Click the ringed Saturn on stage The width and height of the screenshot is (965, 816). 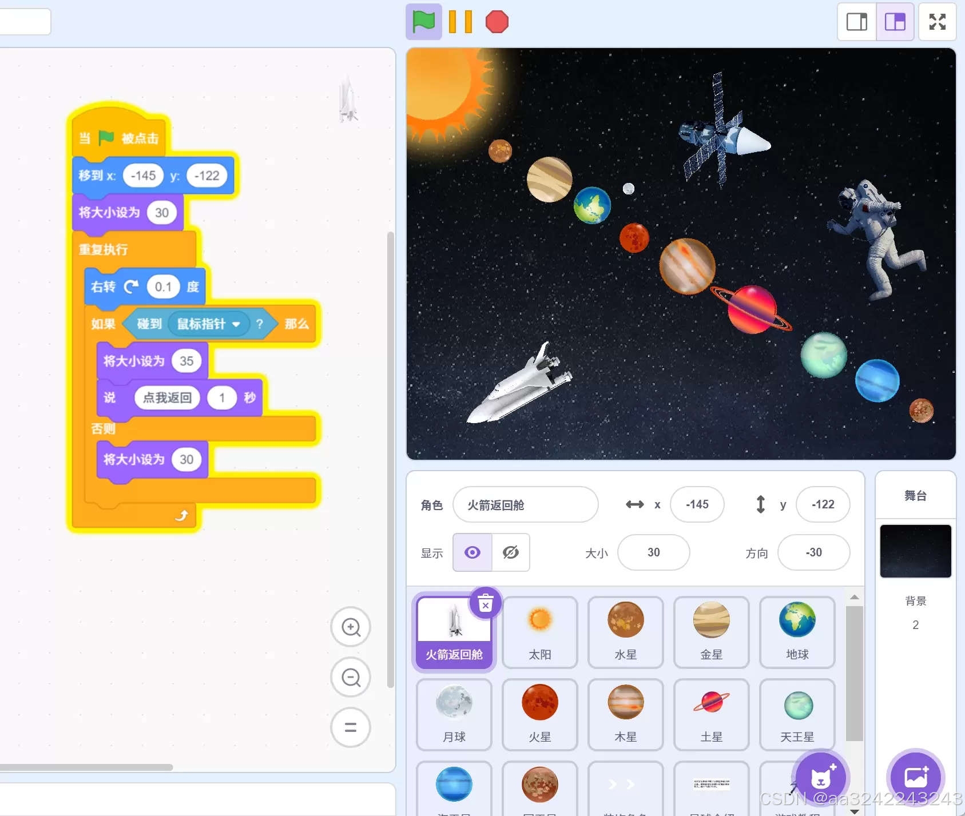[752, 309]
